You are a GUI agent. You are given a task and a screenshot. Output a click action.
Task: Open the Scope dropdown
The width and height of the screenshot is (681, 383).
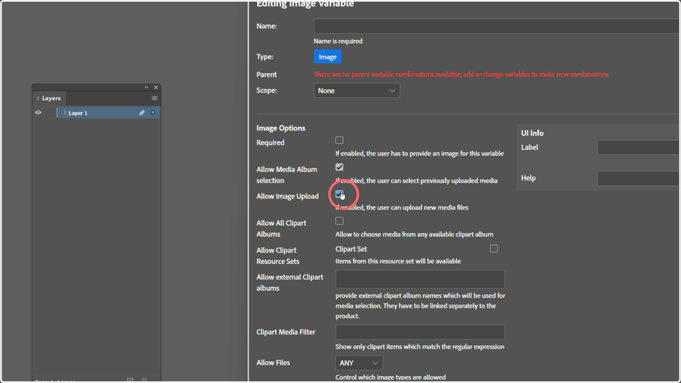click(x=357, y=91)
